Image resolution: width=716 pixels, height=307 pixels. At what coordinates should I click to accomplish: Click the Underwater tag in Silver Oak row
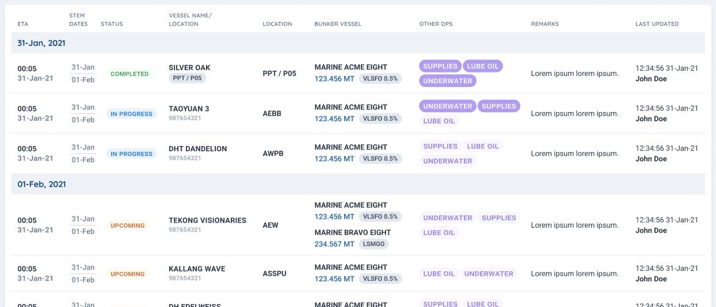click(x=447, y=81)
